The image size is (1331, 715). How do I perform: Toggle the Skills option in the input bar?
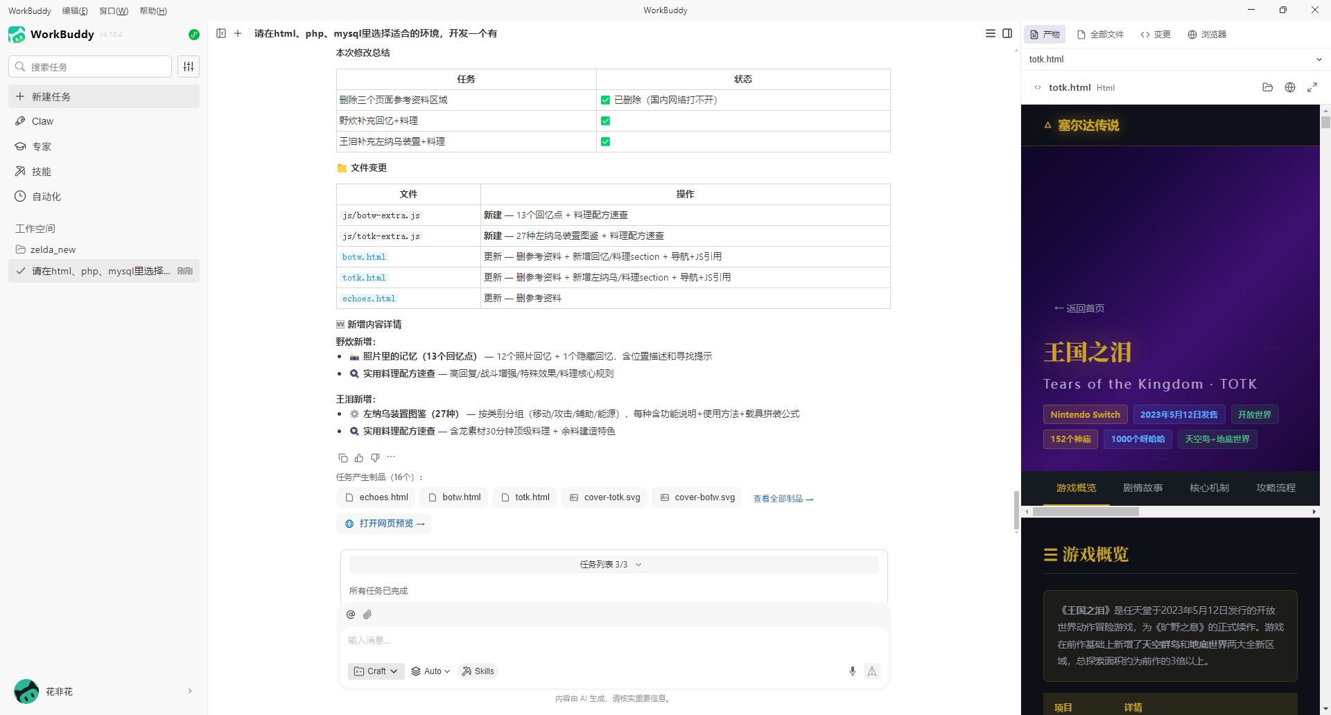pos(478,671)
